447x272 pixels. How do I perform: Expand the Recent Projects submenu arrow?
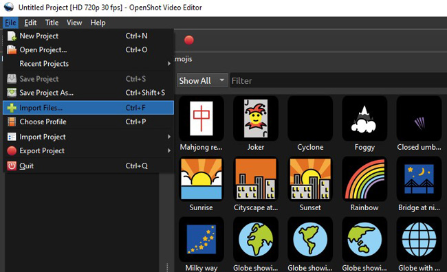tap(169, 64)
